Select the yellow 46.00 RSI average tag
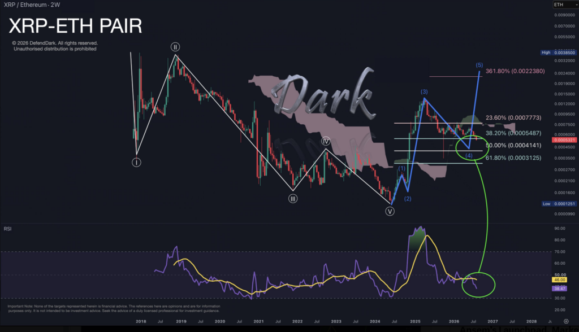 coord(559,279)
